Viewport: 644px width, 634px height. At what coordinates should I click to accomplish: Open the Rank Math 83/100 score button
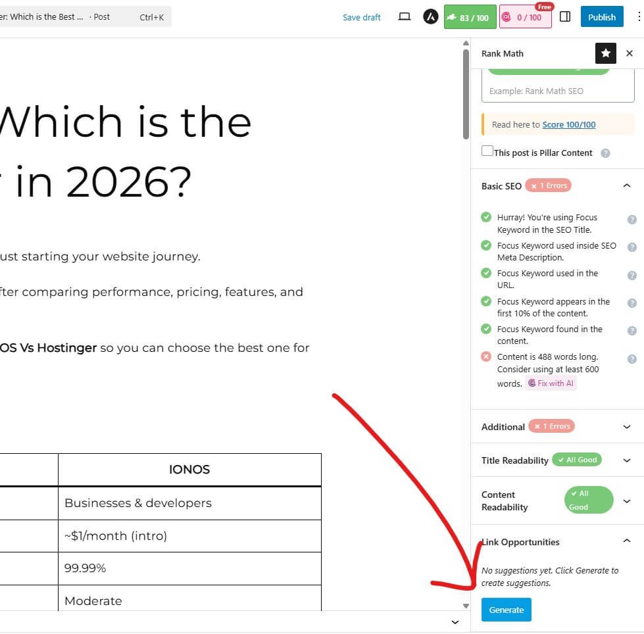470,17
